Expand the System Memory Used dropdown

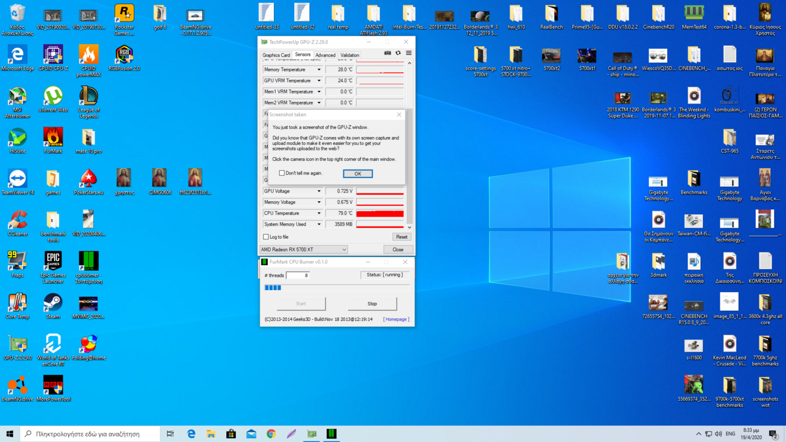319,225
